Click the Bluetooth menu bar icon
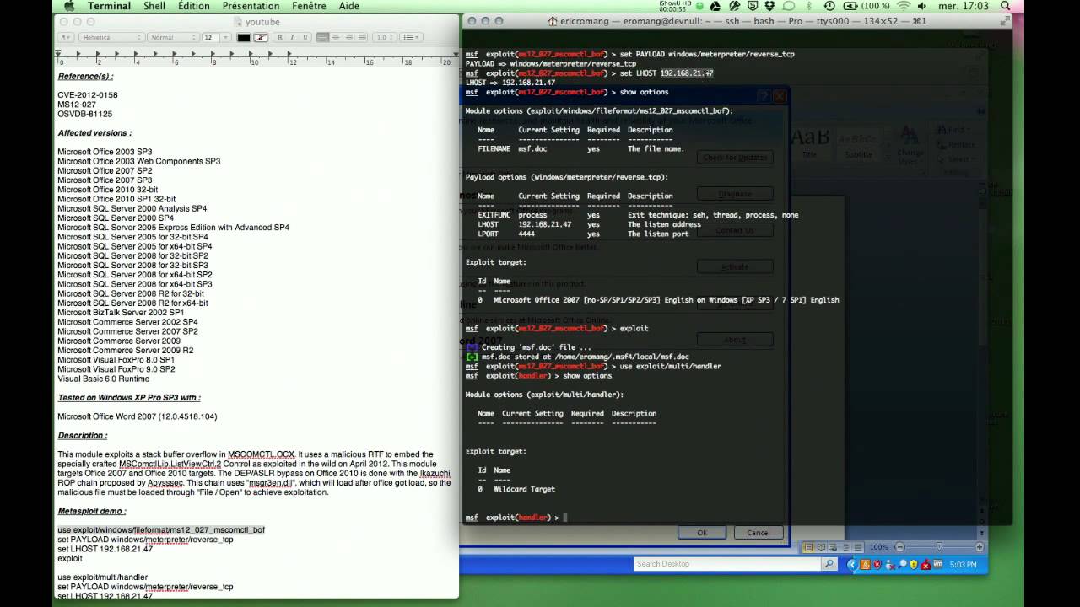Screen dimensions: 1080x607 (x=809, y=6)
